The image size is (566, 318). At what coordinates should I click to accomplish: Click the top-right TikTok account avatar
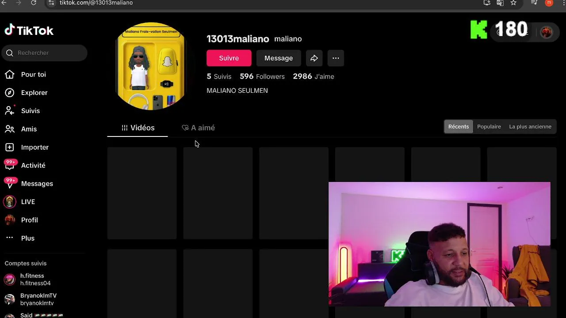pyautogui.click(x=547, y=32)
